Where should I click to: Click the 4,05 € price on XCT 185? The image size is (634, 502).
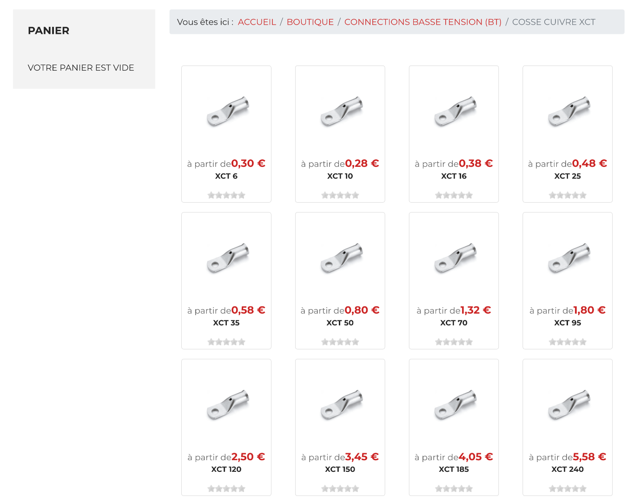[x=476, y=457]
